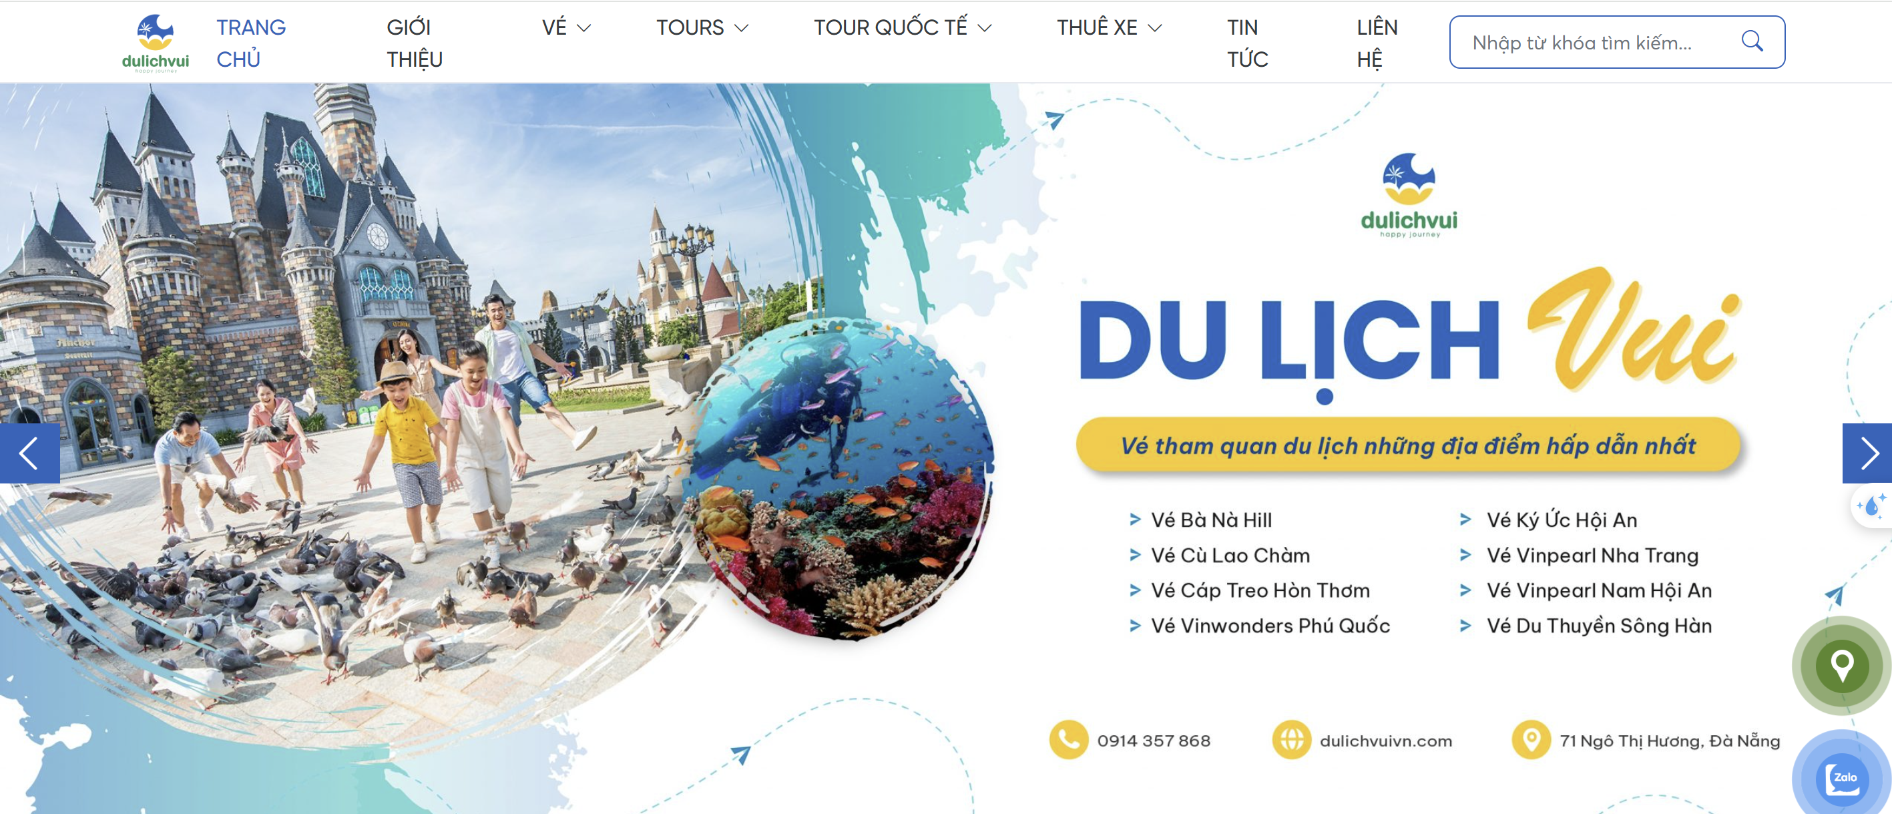Click the 'Vé Vinwonders Phú Quốc' text

coord(1270,626)
